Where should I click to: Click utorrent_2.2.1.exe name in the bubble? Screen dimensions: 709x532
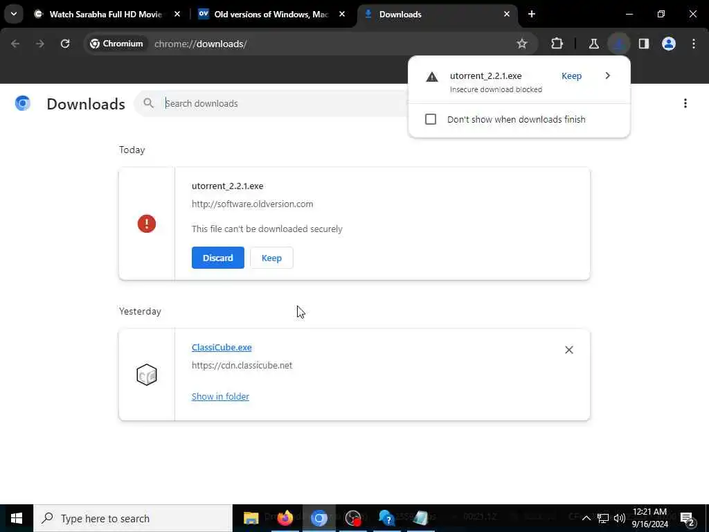[x=485, y=76]
